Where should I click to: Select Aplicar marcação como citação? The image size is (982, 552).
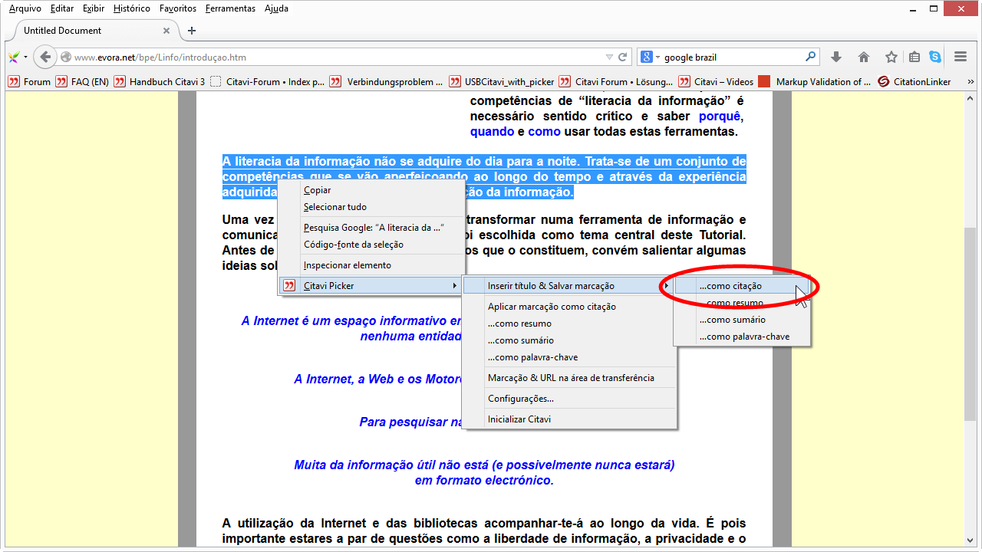click(569, 307)
